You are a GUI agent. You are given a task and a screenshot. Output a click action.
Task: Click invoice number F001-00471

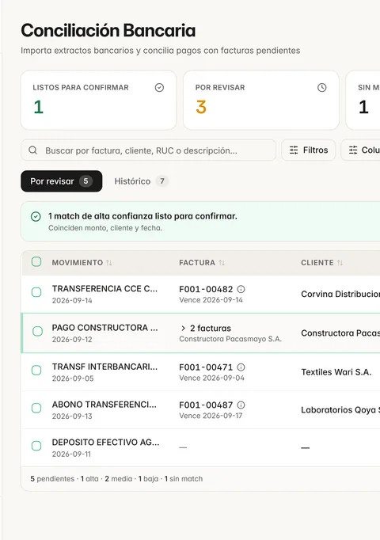(206, 367)
